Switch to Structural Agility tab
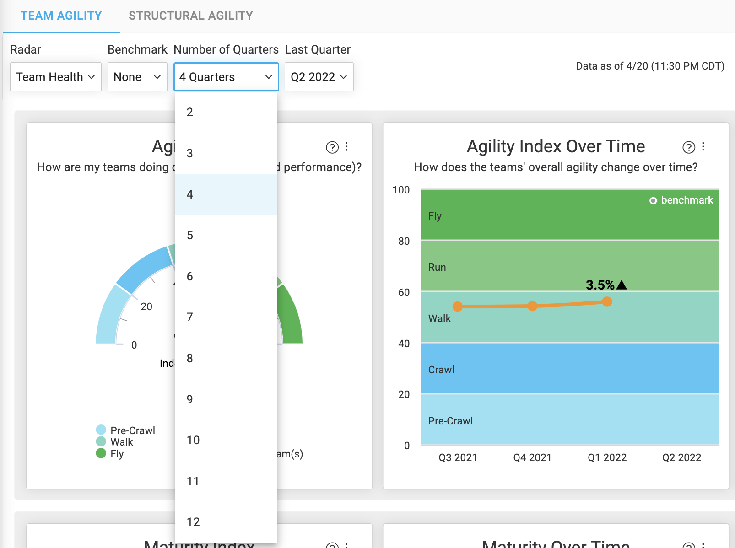Viewport: 735px width, 548px height. pyautogui.click(x=191, y=16)
